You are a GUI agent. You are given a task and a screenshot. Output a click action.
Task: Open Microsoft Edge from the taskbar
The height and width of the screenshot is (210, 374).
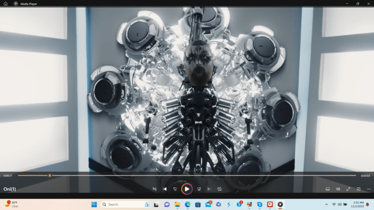pyautogui.click(x=187, y=204)
